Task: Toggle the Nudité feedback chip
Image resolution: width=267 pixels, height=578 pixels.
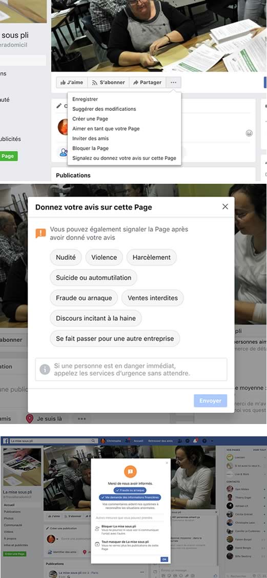Action: 66,257
